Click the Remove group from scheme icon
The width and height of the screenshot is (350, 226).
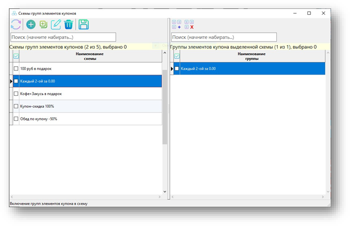coord(189,24)
